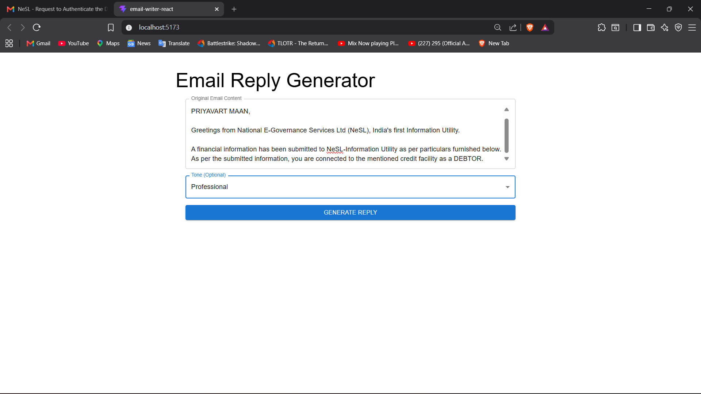This screenshot has height=394, width=701.
Task: Open the Mix Now playing bookmark
Action: click(x=368, y=43)
